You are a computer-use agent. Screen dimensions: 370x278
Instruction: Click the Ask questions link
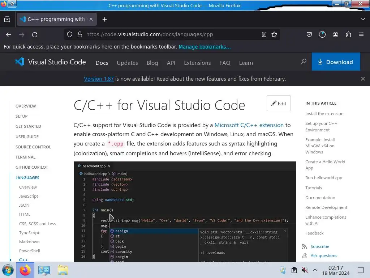[324, 256]
